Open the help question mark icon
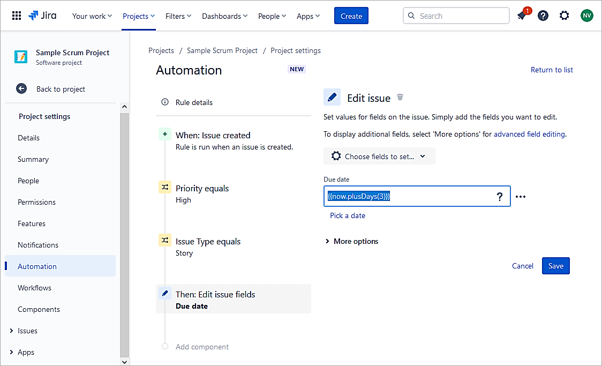Viewport: 602px width, 366px height. coord(543,16)
